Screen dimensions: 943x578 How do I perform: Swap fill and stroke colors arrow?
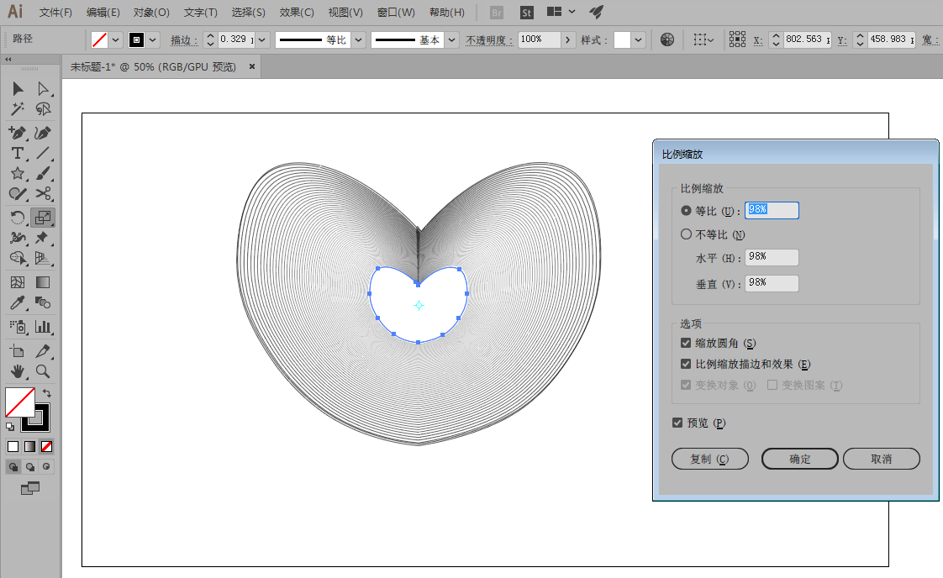[x=47, y=393]
